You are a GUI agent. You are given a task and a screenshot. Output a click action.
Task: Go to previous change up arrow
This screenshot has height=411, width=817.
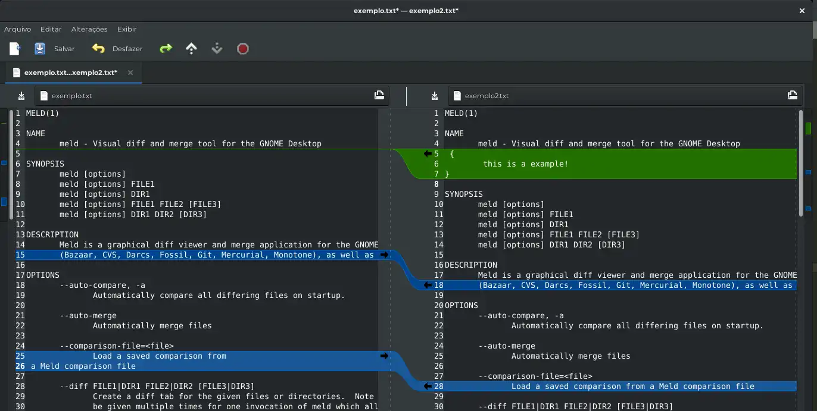click(191, 49)
